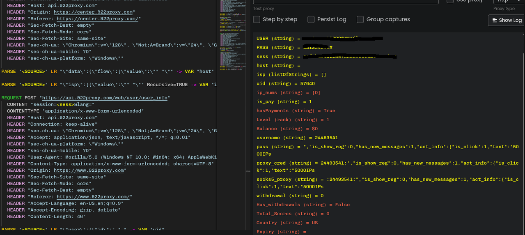Click the HEADER "User-Agent: Mozilla/5.0" line
The width and height of the screenshot is (525, 235).
click(112, 157)
